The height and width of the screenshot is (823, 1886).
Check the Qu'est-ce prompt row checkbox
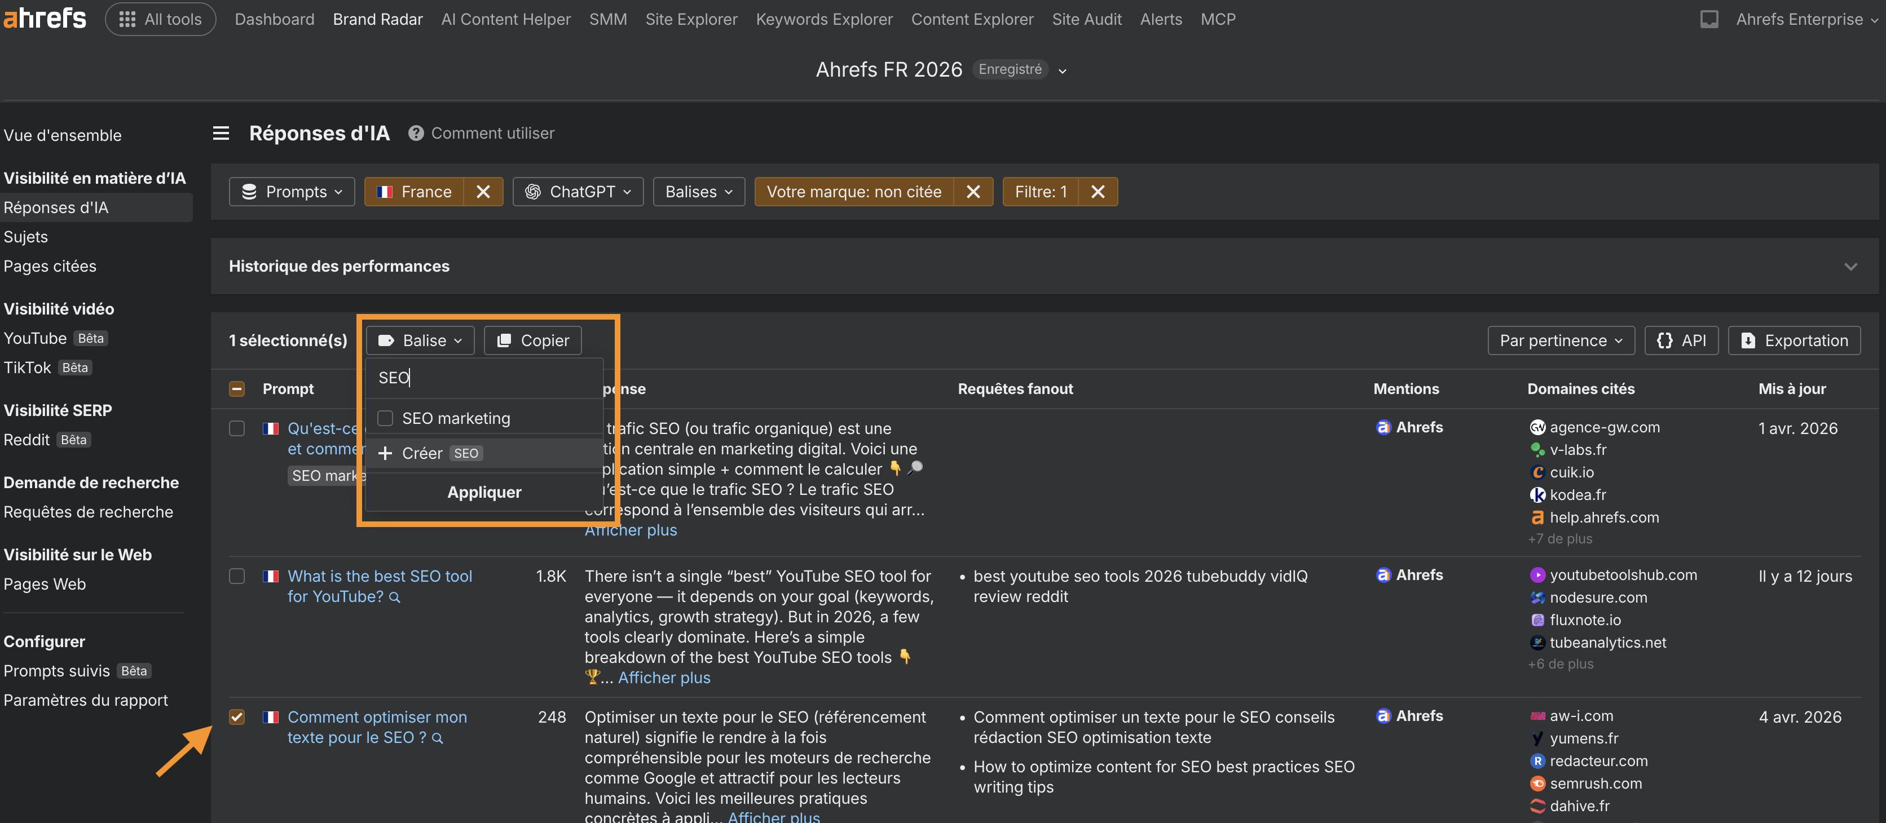(236, 428)
